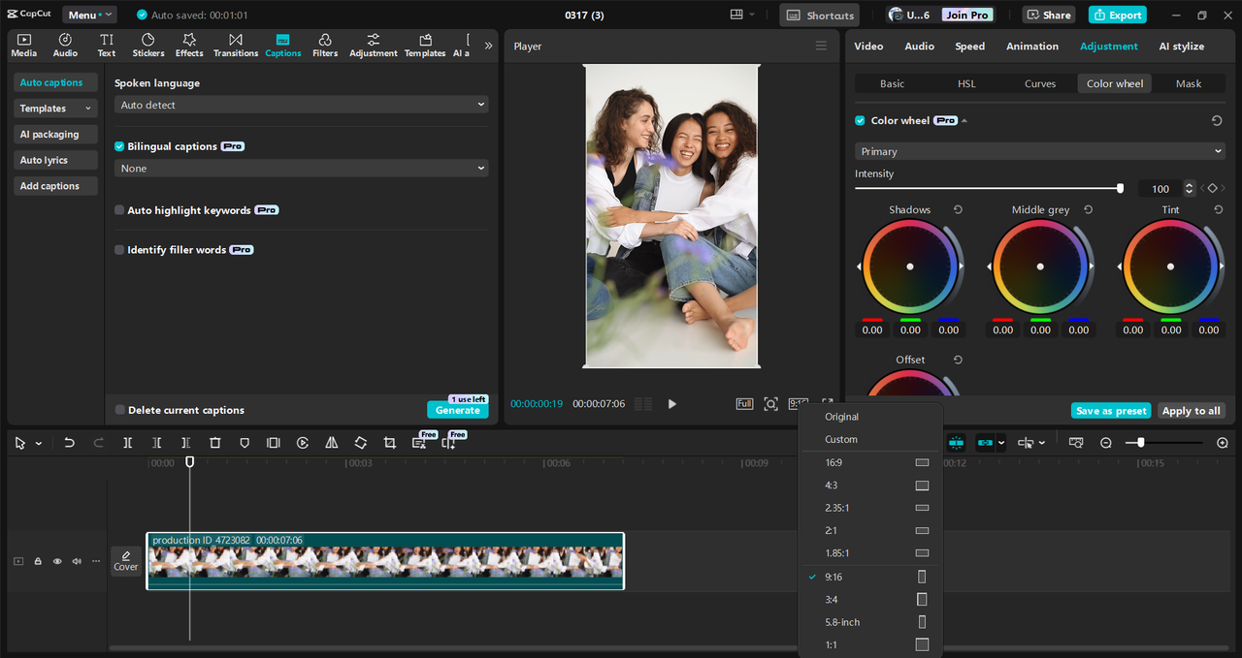The image size is (1242, 658).
Task: Enable Delete current captions checkbox
Action: [119, 410]
